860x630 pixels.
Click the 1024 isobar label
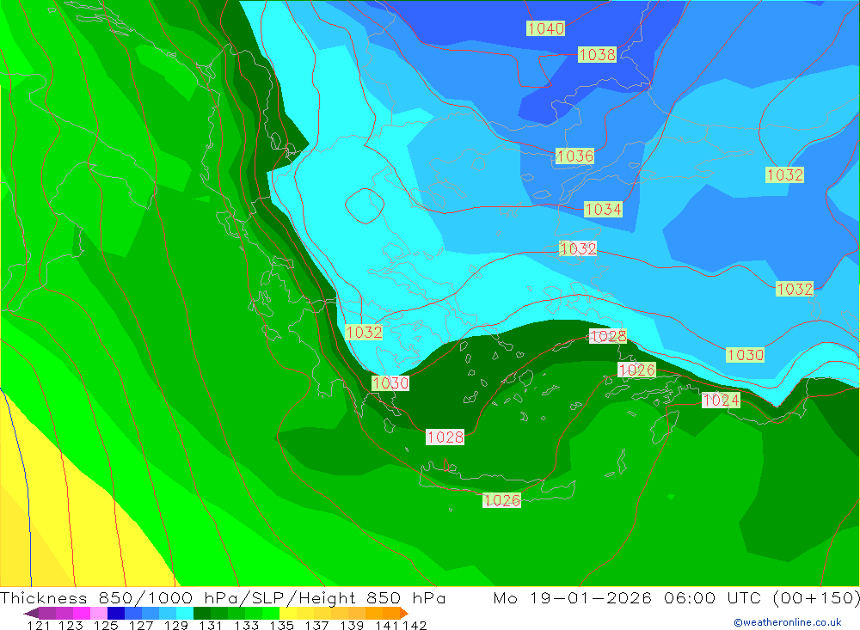(721, 400)
